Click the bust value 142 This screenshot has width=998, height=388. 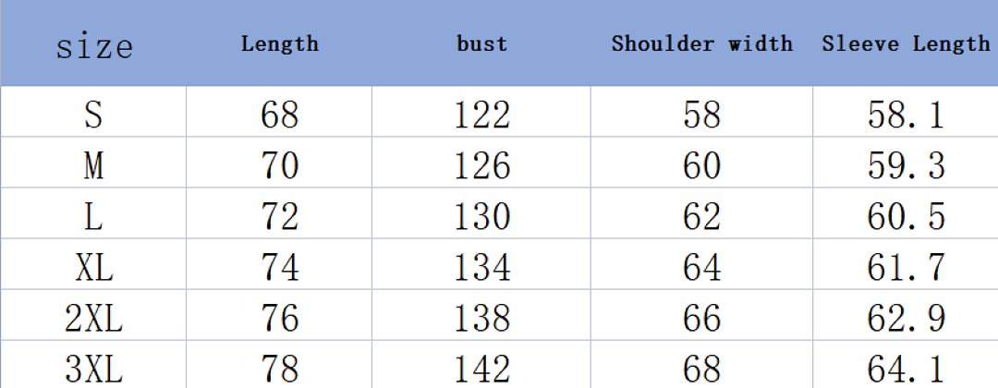point(481,369)
